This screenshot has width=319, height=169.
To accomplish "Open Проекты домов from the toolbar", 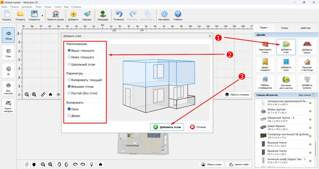I will pyautogui.click(x=55, y=16).
